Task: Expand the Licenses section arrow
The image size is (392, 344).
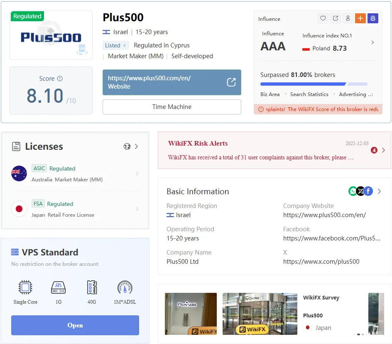Action: pyautogui.click(x=137, y=146)
